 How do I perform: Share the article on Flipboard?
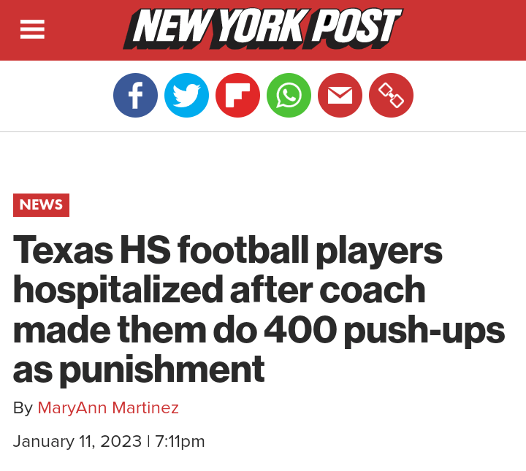[237, 96]
